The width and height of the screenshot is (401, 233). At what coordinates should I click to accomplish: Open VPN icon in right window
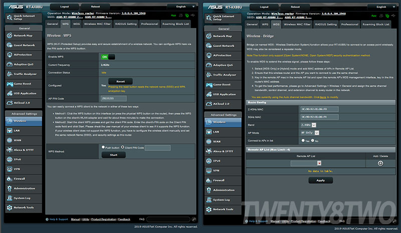click(209, 170)
